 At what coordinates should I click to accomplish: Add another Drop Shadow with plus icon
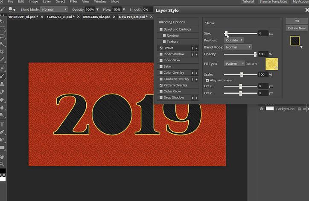coord(196,98)
